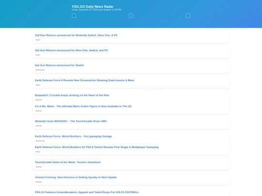
Task: Click source tag under 'Gal Gun Returns announced for Xbox One' headline
Action: click(37, 55)
